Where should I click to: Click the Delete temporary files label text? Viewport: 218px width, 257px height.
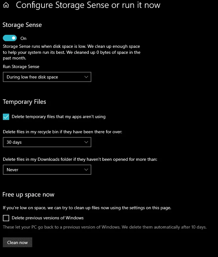coord(58,117)
